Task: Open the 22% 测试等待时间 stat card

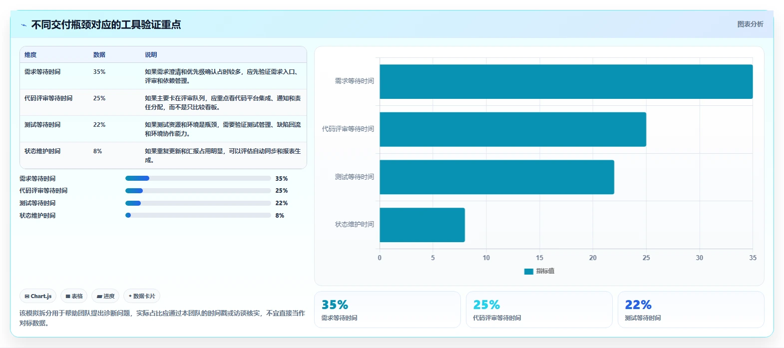Action: 691,310
